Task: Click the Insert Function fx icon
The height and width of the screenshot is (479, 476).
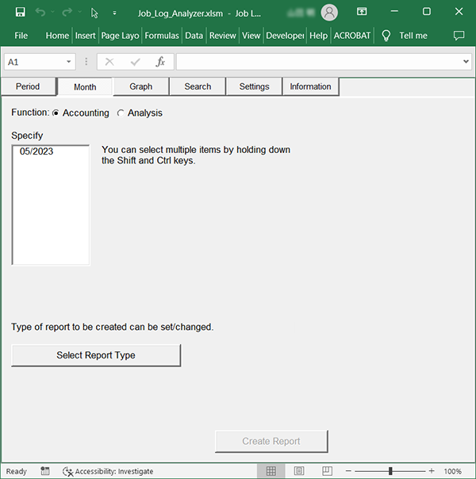Action: click(x=160, y=62)
